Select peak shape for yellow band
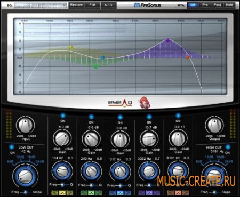Screen dimensions: 240x197 pos(62,192)
